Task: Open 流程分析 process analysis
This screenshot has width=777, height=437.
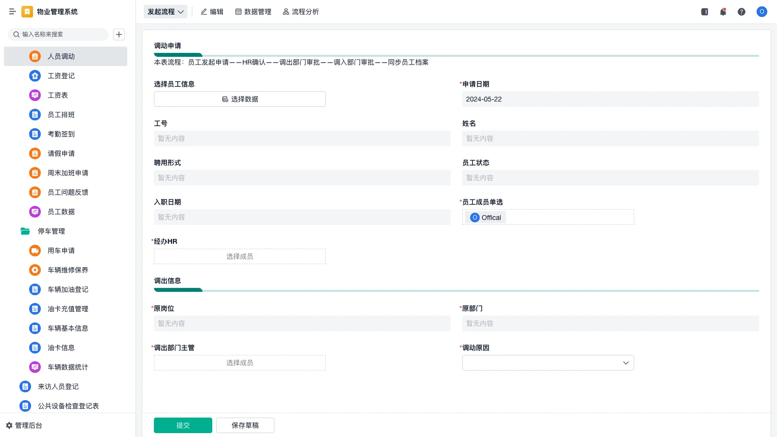Action: tap(301, 12)
